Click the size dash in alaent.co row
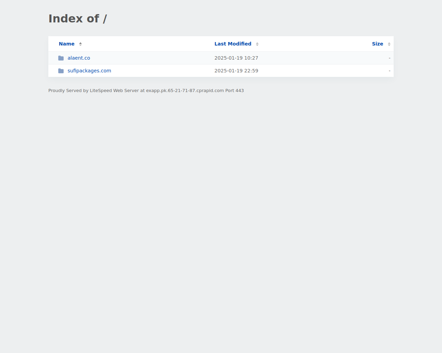Viewport: 442px width, 353px height. coord(390,58)
